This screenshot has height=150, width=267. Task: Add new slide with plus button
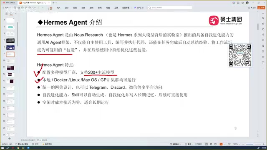coord(9,138)
